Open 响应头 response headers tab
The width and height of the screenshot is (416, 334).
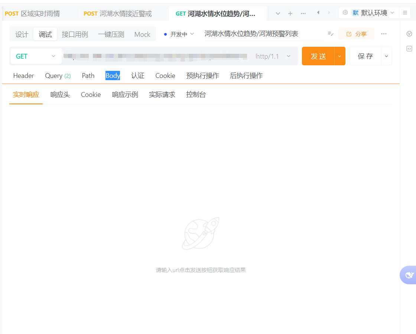60,95
